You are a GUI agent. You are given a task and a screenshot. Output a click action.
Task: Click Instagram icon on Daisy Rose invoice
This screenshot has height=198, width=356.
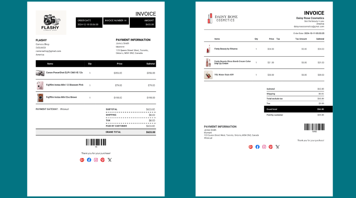(x=264, y=147)
